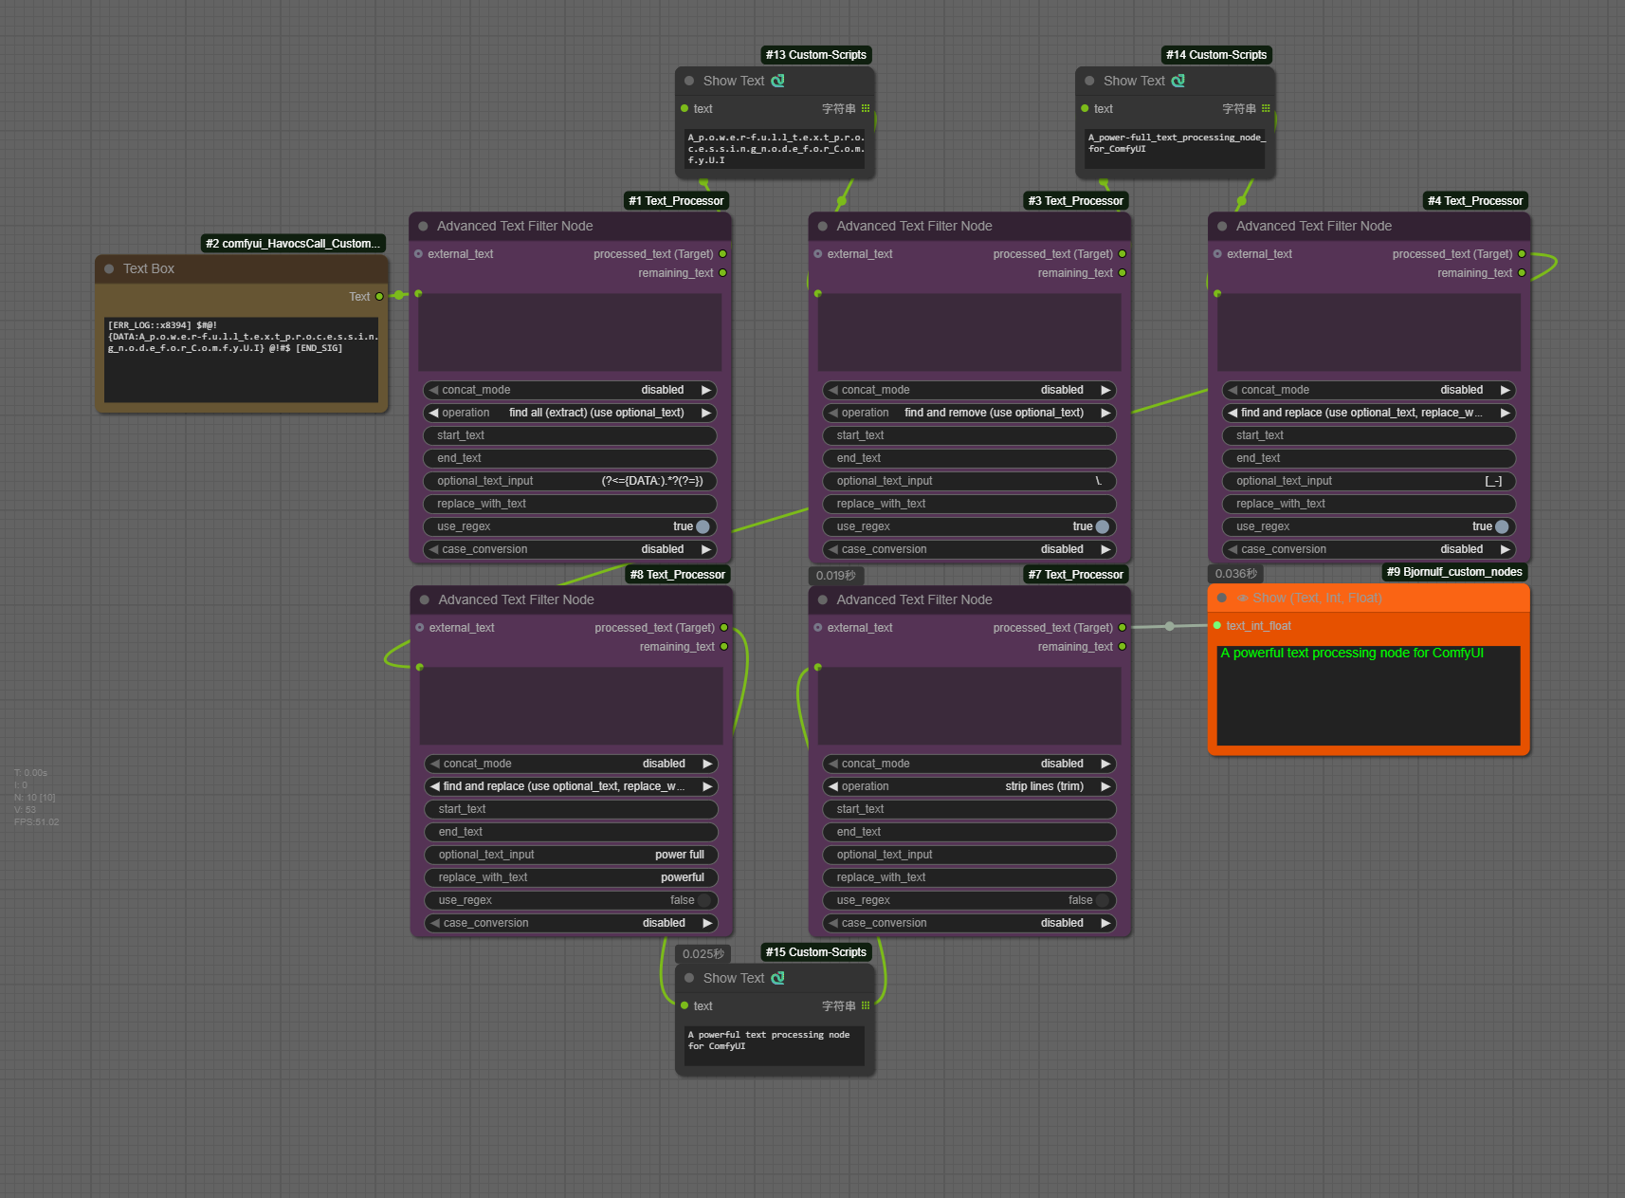The image size is (1625, 1198).
Task: Click text_int_float input port on orange Show node
Action: (1217, 625)
